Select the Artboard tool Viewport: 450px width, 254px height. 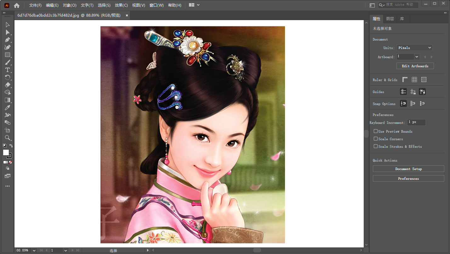8,130
